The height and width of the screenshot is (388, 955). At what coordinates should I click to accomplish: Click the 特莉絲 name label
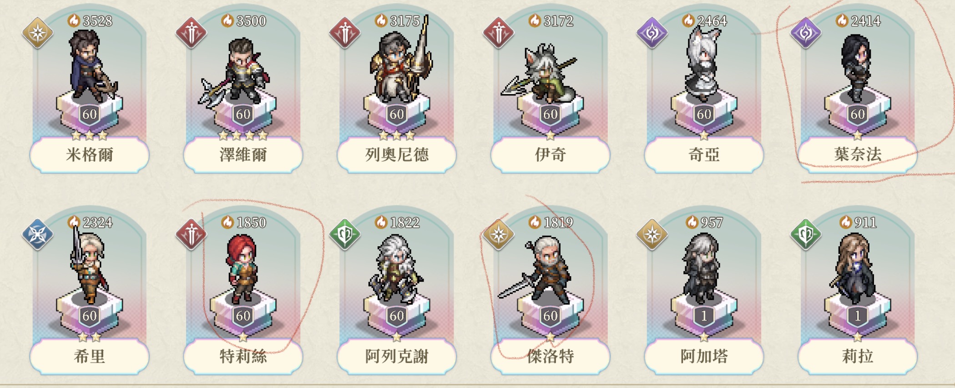tap(243, 356)
